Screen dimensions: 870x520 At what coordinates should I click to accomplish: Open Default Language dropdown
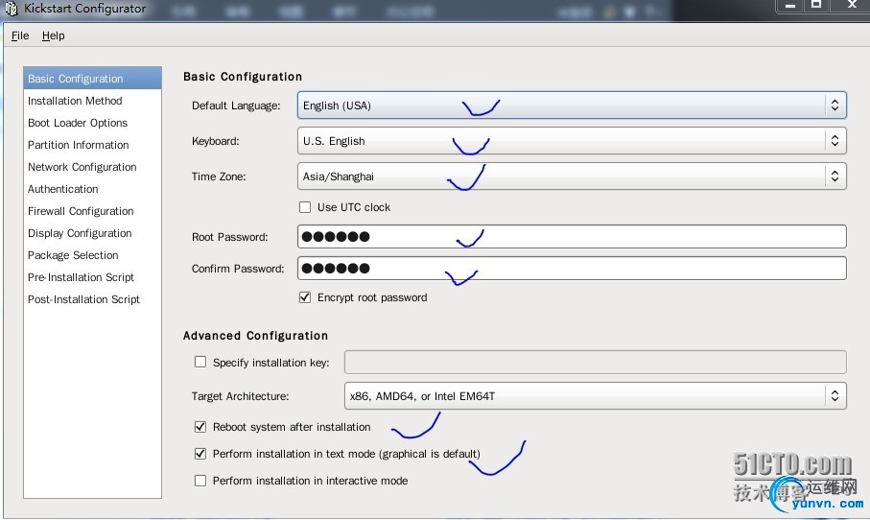click(x=572, y=106)
